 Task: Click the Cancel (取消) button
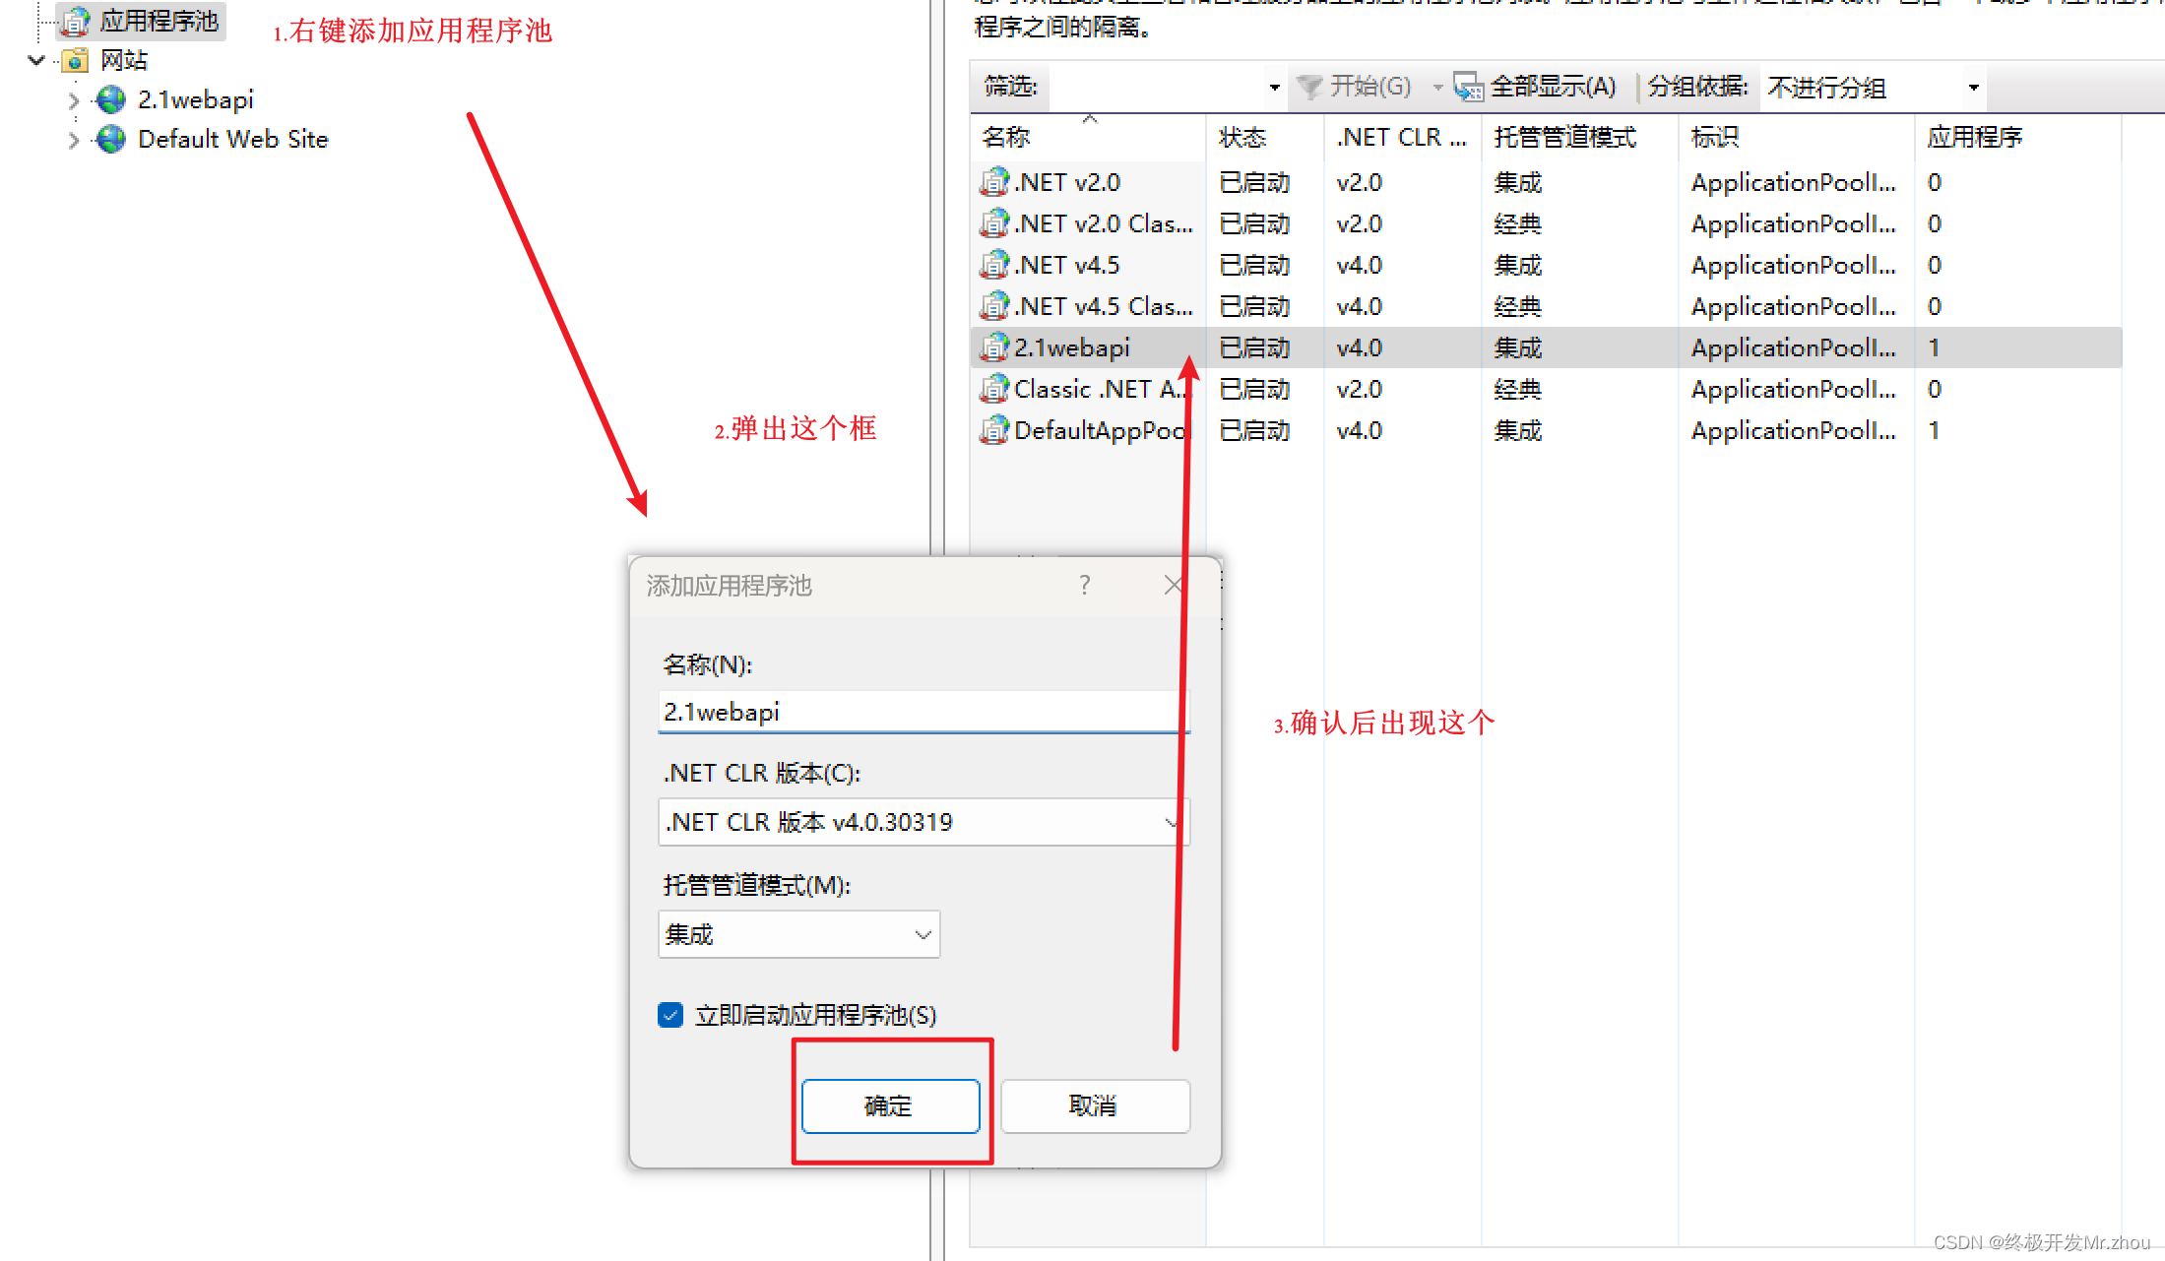click(1095, 1105)
